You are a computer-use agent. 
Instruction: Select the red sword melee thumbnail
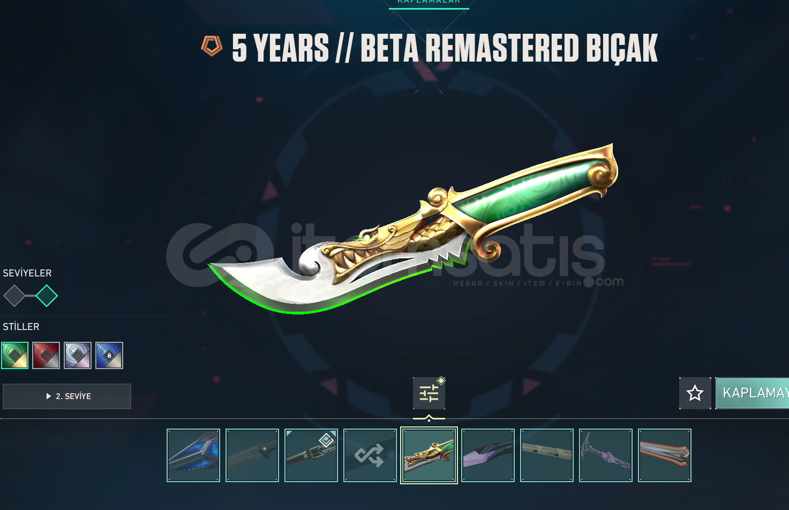point(665,455)
